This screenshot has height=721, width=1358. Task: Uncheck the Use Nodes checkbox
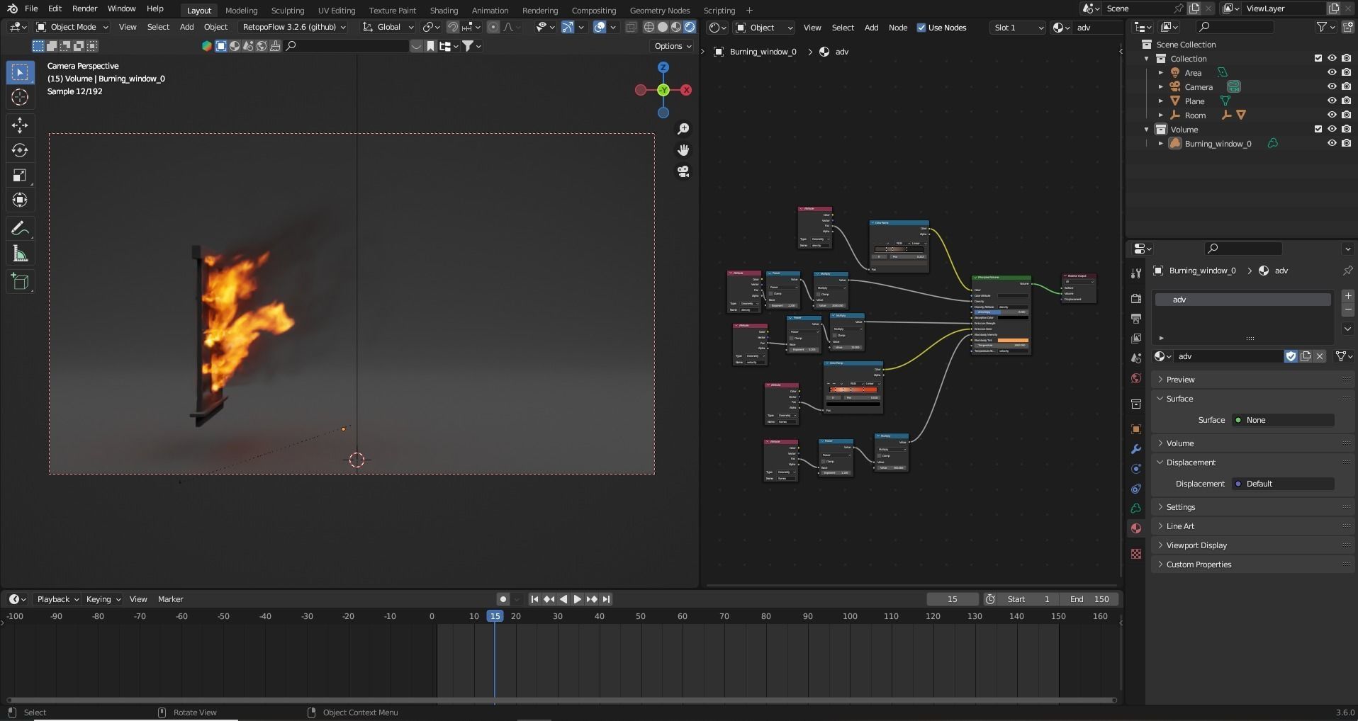coord(921,28)
